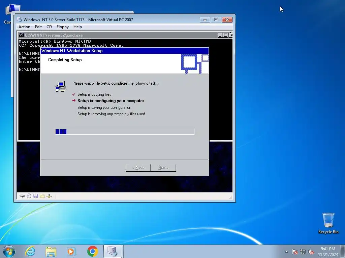Click the Virtual PC title bar icon
345x258 pixels.
click(20, 19)
